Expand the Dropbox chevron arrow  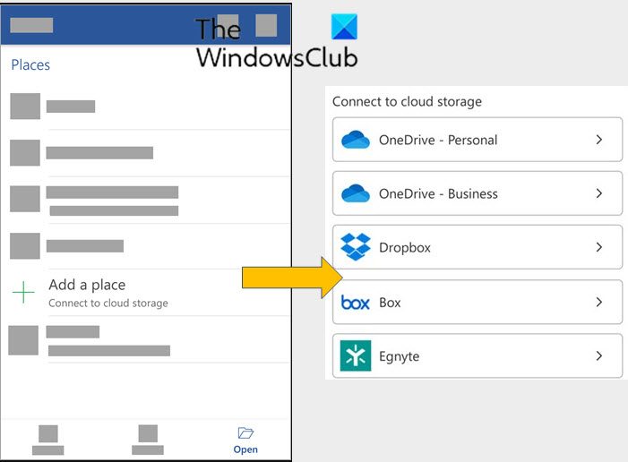pos(599,247)
